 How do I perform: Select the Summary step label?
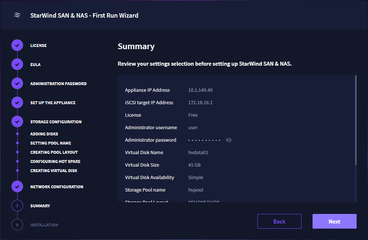pyautogui.click(x=40, y=206)
